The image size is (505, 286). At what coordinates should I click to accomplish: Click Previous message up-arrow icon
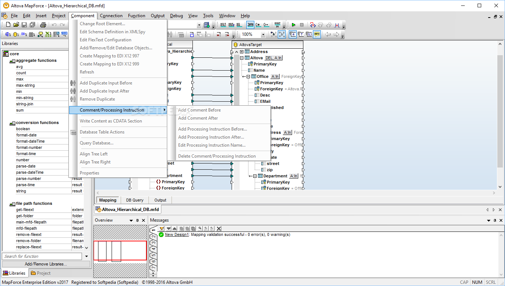(x=175, y=229)
